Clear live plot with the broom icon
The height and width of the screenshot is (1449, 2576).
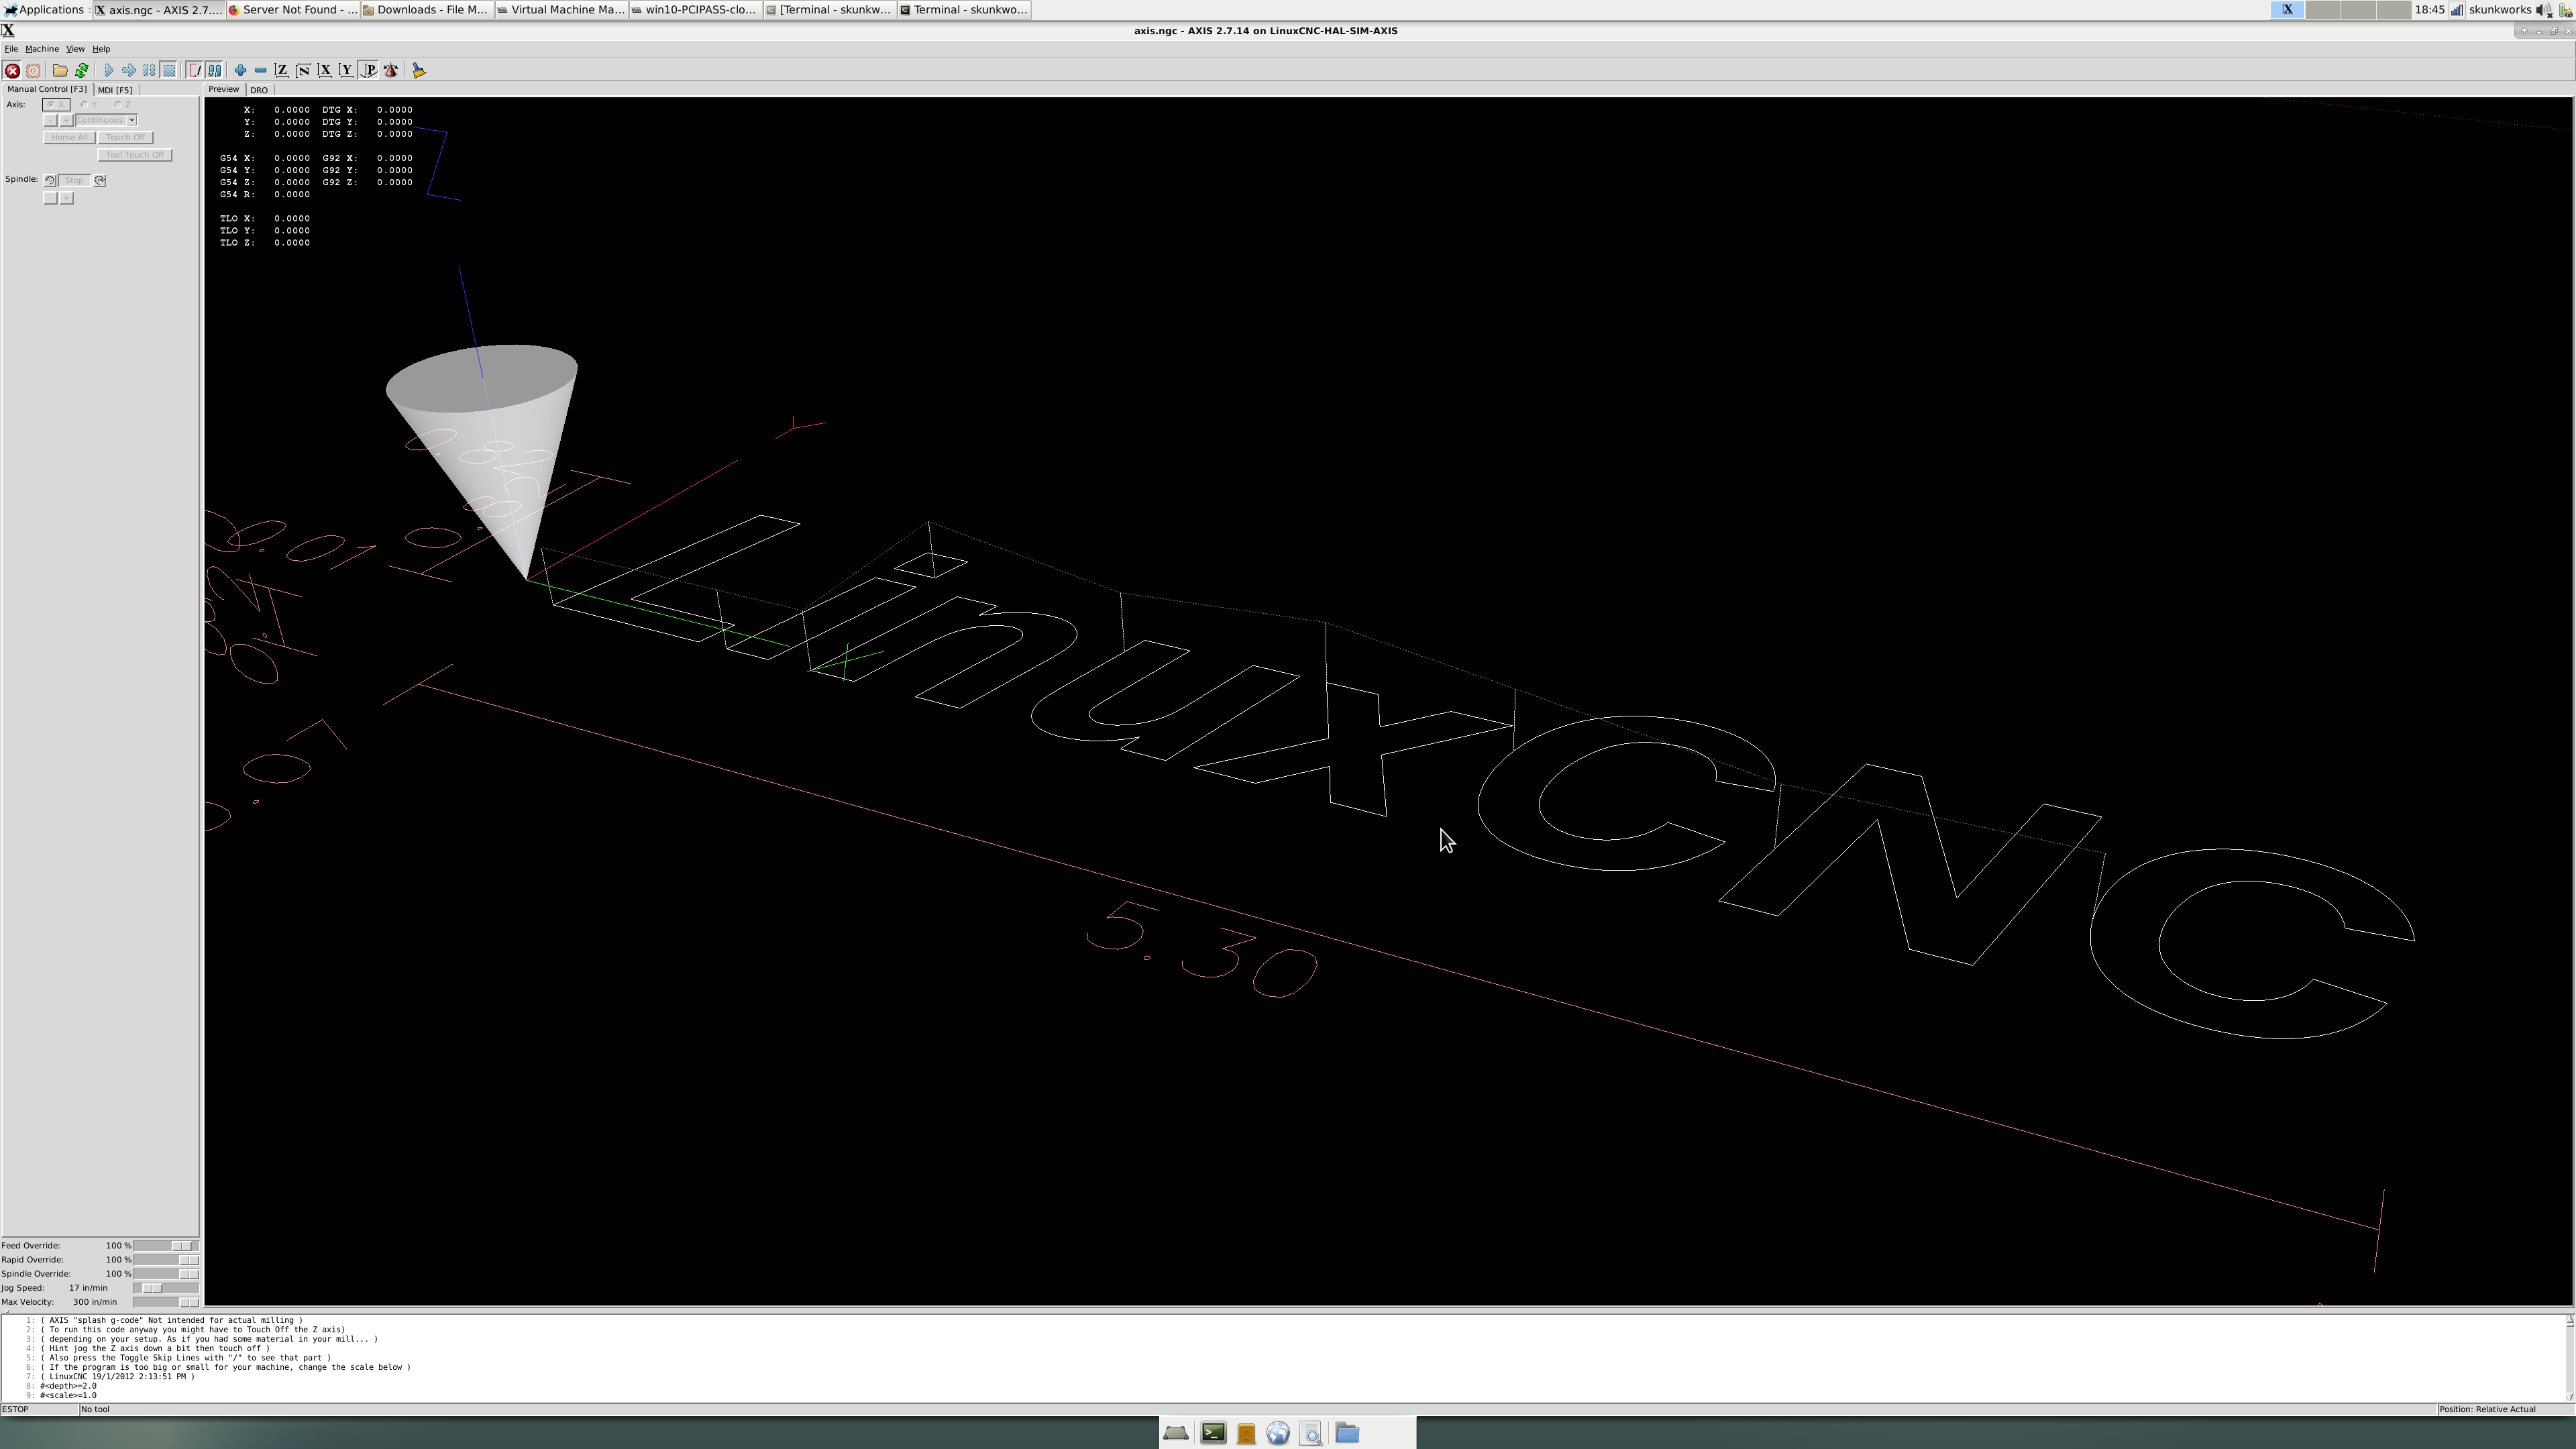[419, 70]
